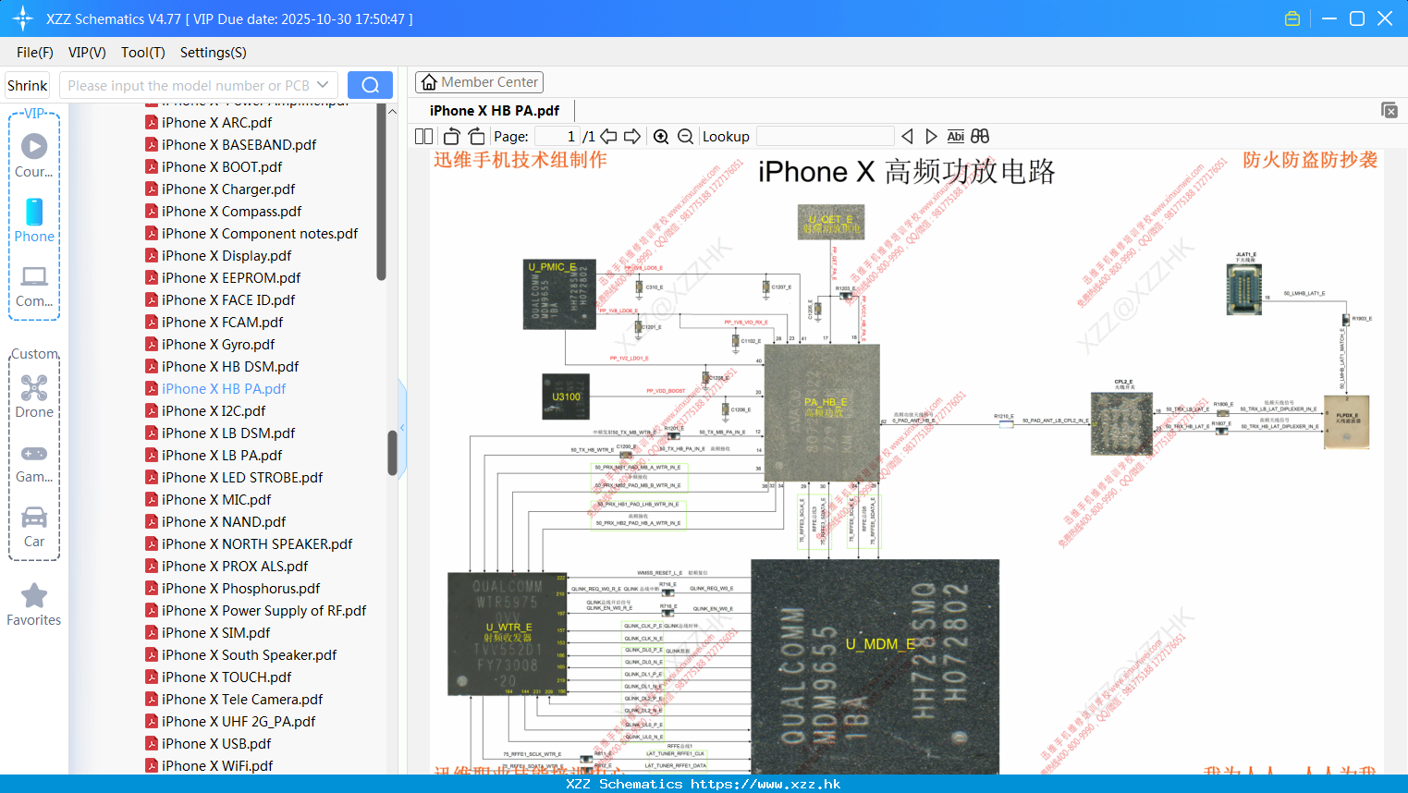1408x793 pixels.
Task: Open iPhone X Compass.pdf
Action: 231,211
